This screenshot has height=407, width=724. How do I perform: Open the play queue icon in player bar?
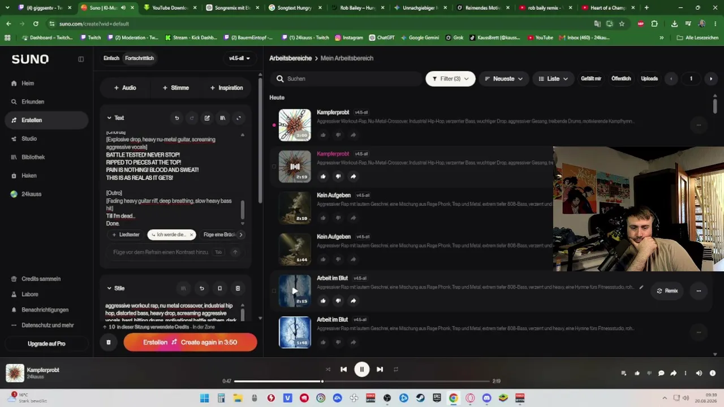(623, 373)
